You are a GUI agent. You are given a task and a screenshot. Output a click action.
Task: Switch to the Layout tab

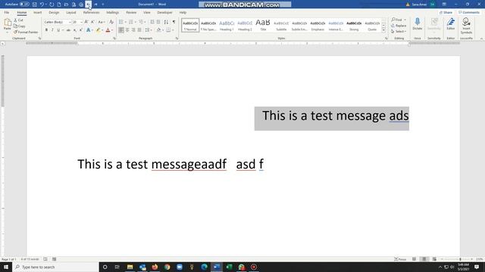coord(71,13)
